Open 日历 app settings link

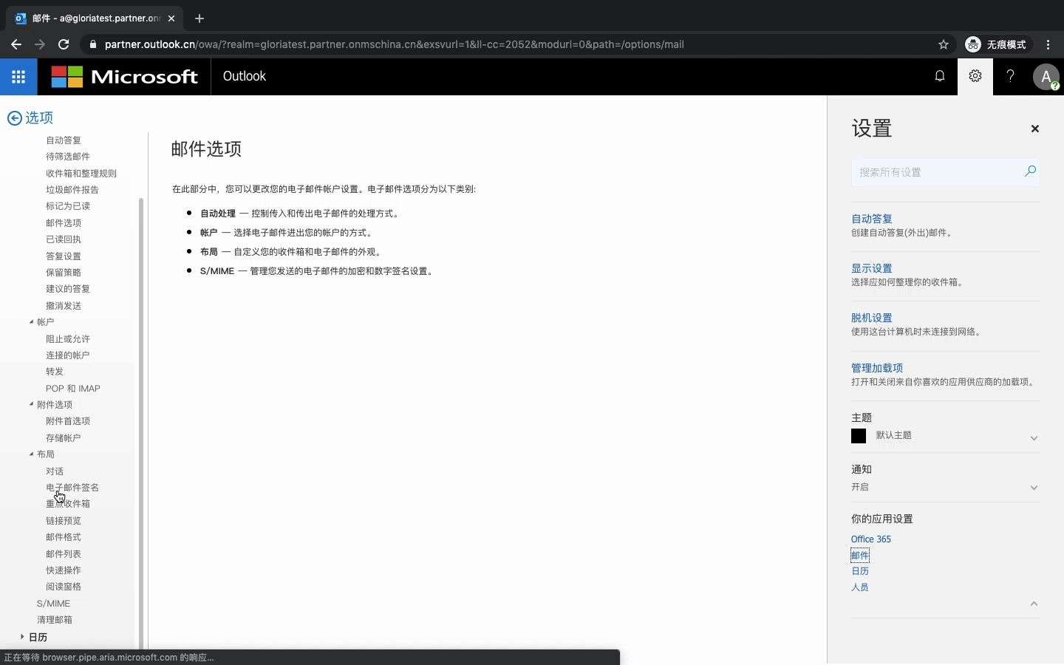860,571
